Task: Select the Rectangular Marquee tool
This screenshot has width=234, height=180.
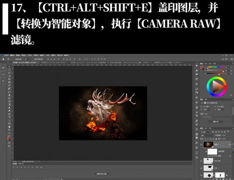Action: tap(9, 70)
